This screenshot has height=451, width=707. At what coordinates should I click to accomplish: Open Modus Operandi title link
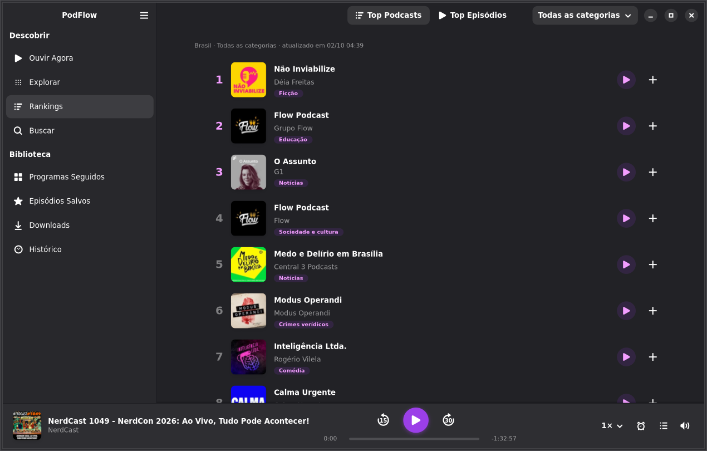pos(308,300)
